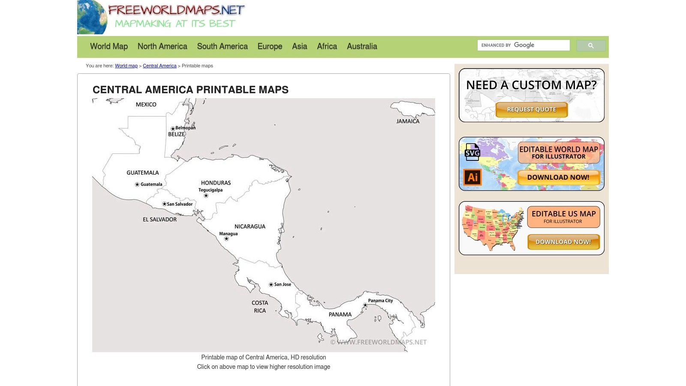Open the Europe menu item
686x386 pixels.
tap(270, 46)
